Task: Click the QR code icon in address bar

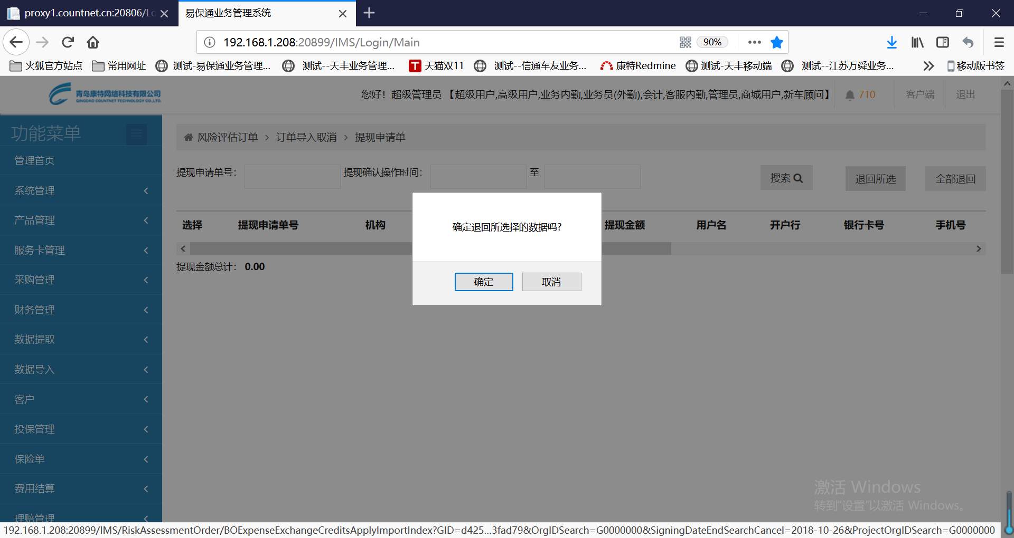Action: click(x=686, y=42)
